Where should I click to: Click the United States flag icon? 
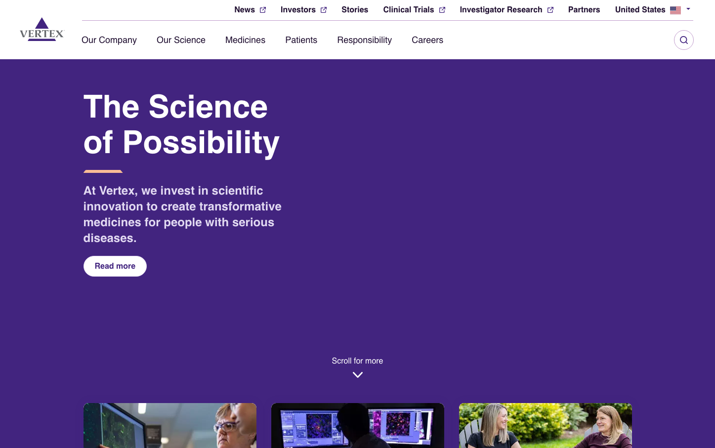coord(675,10)
